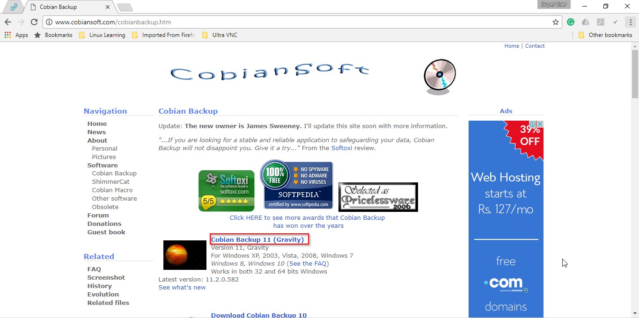Click the browser back arrow
The height and width of the screenshot is (318, 639).
point(8,22)
